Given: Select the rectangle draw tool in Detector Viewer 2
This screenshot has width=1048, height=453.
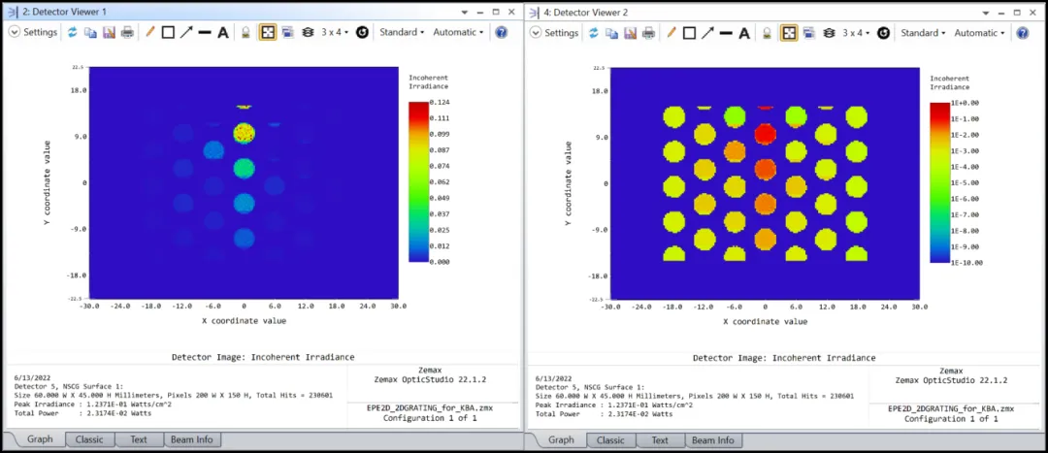Looking at the screenshot, I should [x=689, y=32].
